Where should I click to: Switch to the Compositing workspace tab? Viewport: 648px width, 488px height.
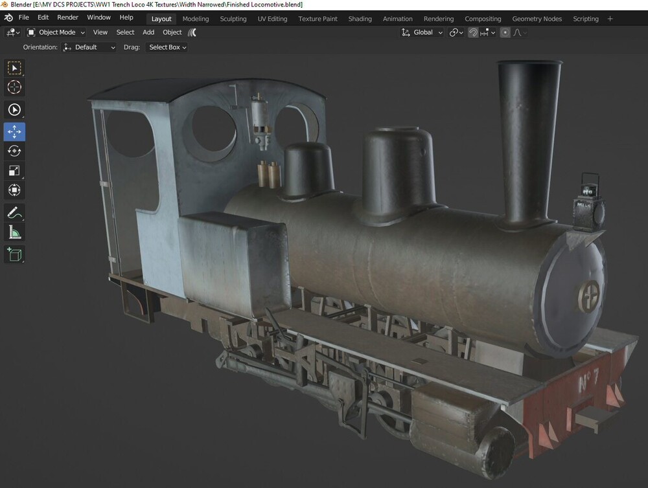pos(483,19)
